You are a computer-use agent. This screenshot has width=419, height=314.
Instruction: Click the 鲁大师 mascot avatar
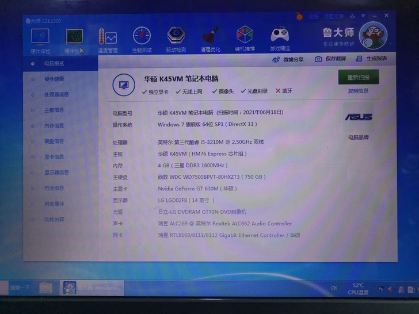tap(373, 36)
